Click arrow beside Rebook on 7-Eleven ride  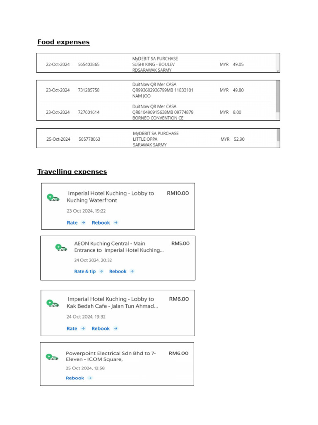[x=90, y=378]
